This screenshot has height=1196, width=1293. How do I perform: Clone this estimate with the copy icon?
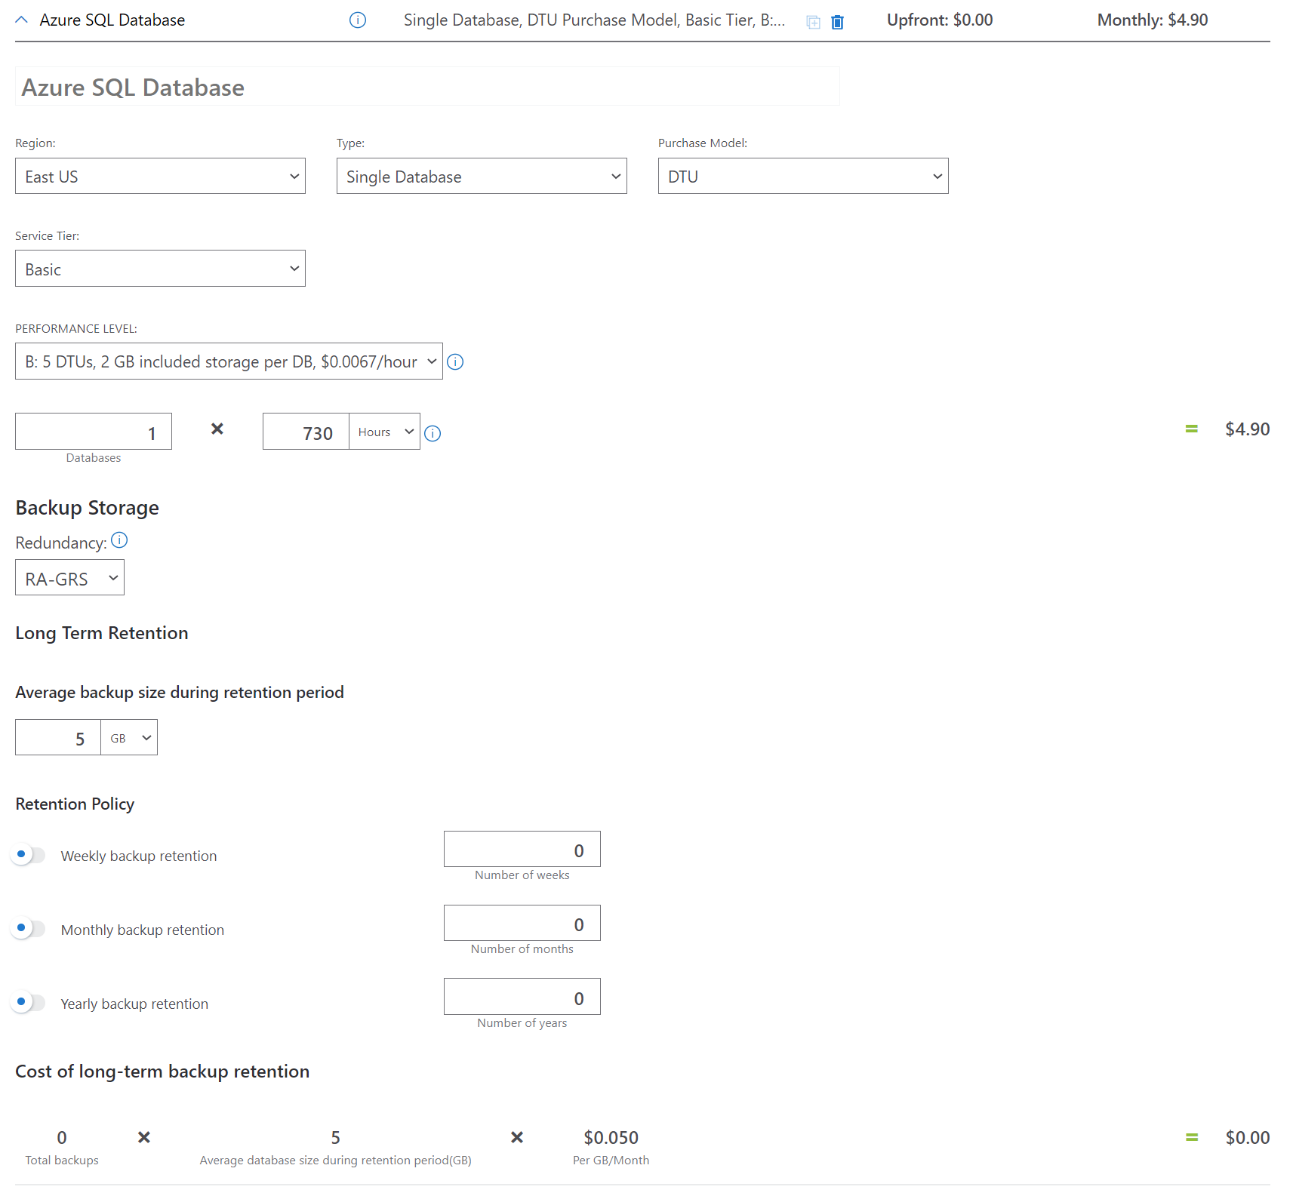(813, 22)
